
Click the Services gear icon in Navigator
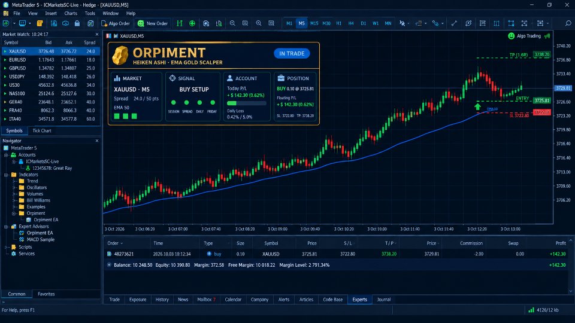coord(14,254)
